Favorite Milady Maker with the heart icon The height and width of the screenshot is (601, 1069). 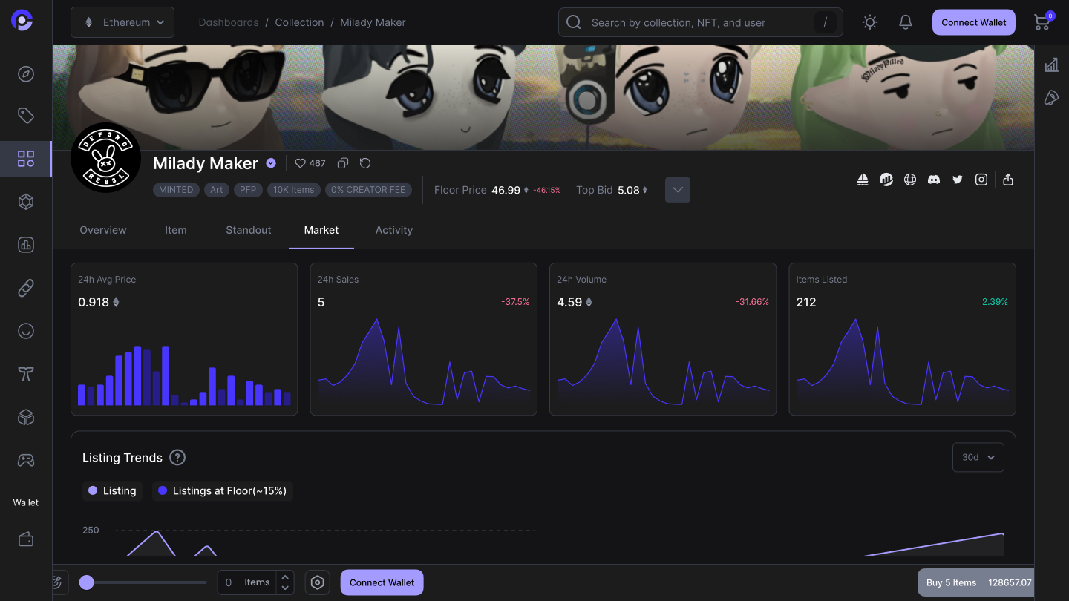tap(301, 163)
